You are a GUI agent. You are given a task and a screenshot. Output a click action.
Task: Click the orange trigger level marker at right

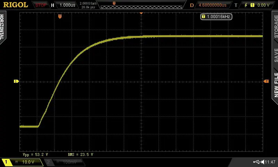pos(266,81)
